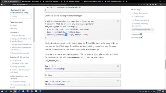Open a new browser tab
166x93 pixels.
tap(127, 2)
